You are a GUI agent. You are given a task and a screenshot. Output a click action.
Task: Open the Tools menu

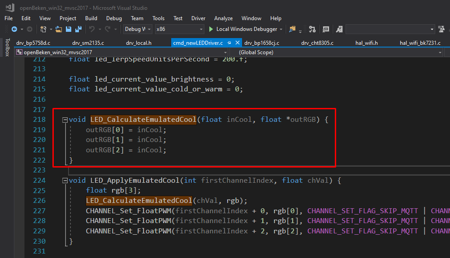158,18
